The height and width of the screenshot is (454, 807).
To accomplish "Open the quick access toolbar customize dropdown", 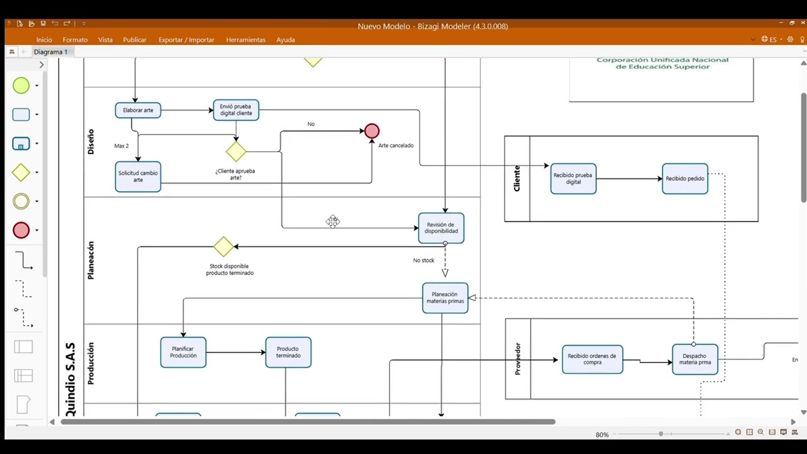I will coord(84,23).
